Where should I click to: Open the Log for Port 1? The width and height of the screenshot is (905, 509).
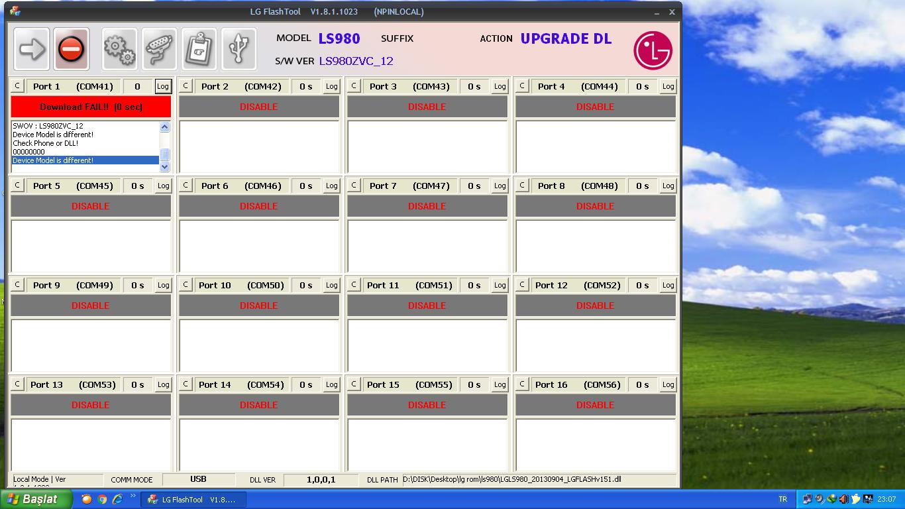163,86
